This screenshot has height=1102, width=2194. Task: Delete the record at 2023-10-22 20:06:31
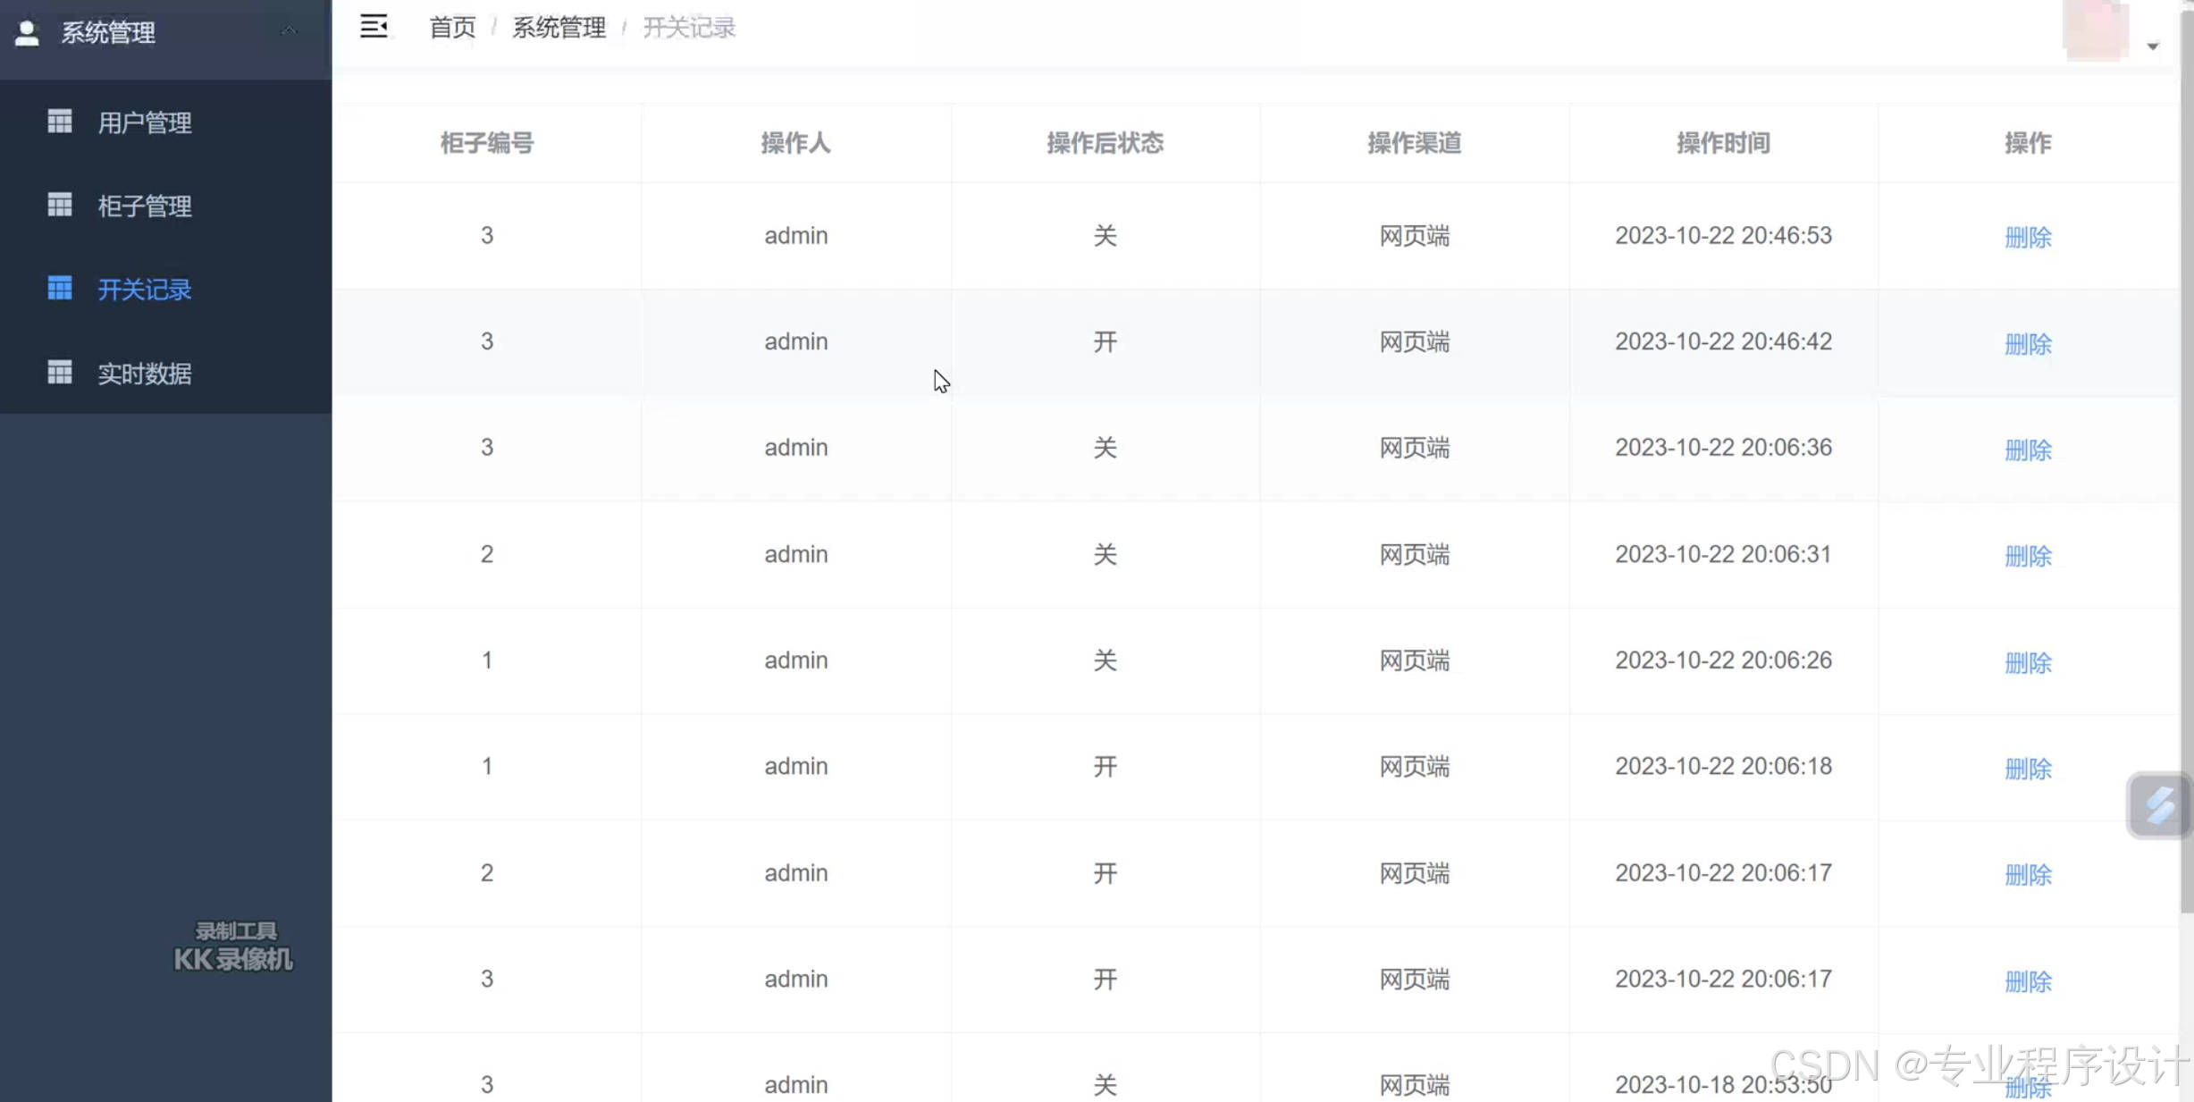pyautogui.click(x=2028, y=556)
